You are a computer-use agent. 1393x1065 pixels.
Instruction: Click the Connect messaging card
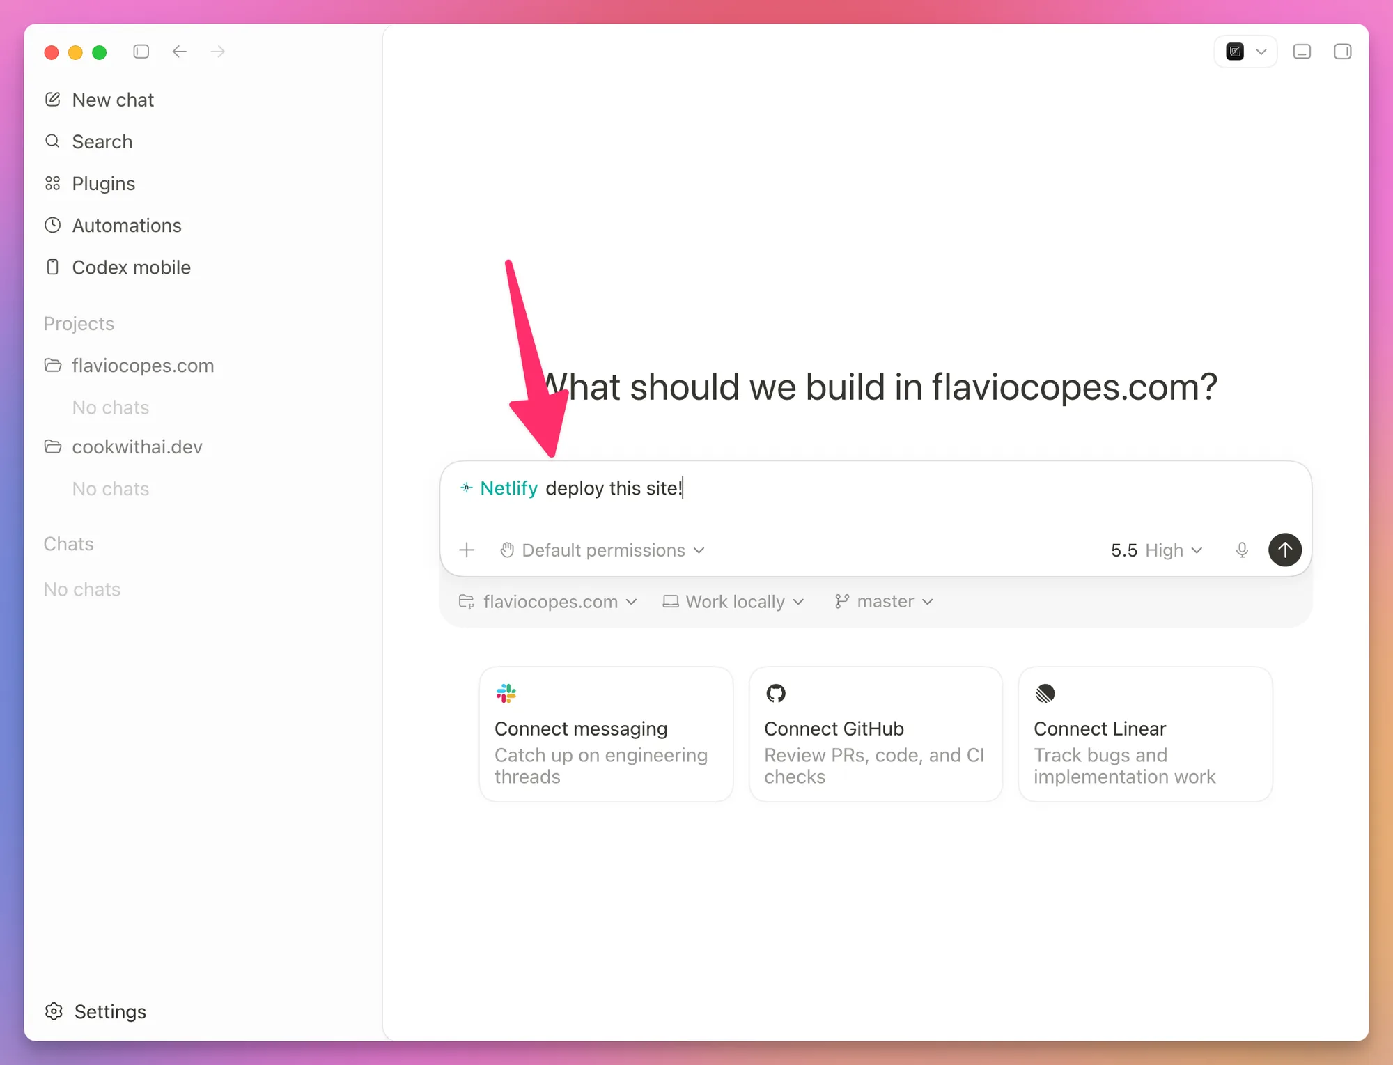pyautogui.click(x=606, y=734)
